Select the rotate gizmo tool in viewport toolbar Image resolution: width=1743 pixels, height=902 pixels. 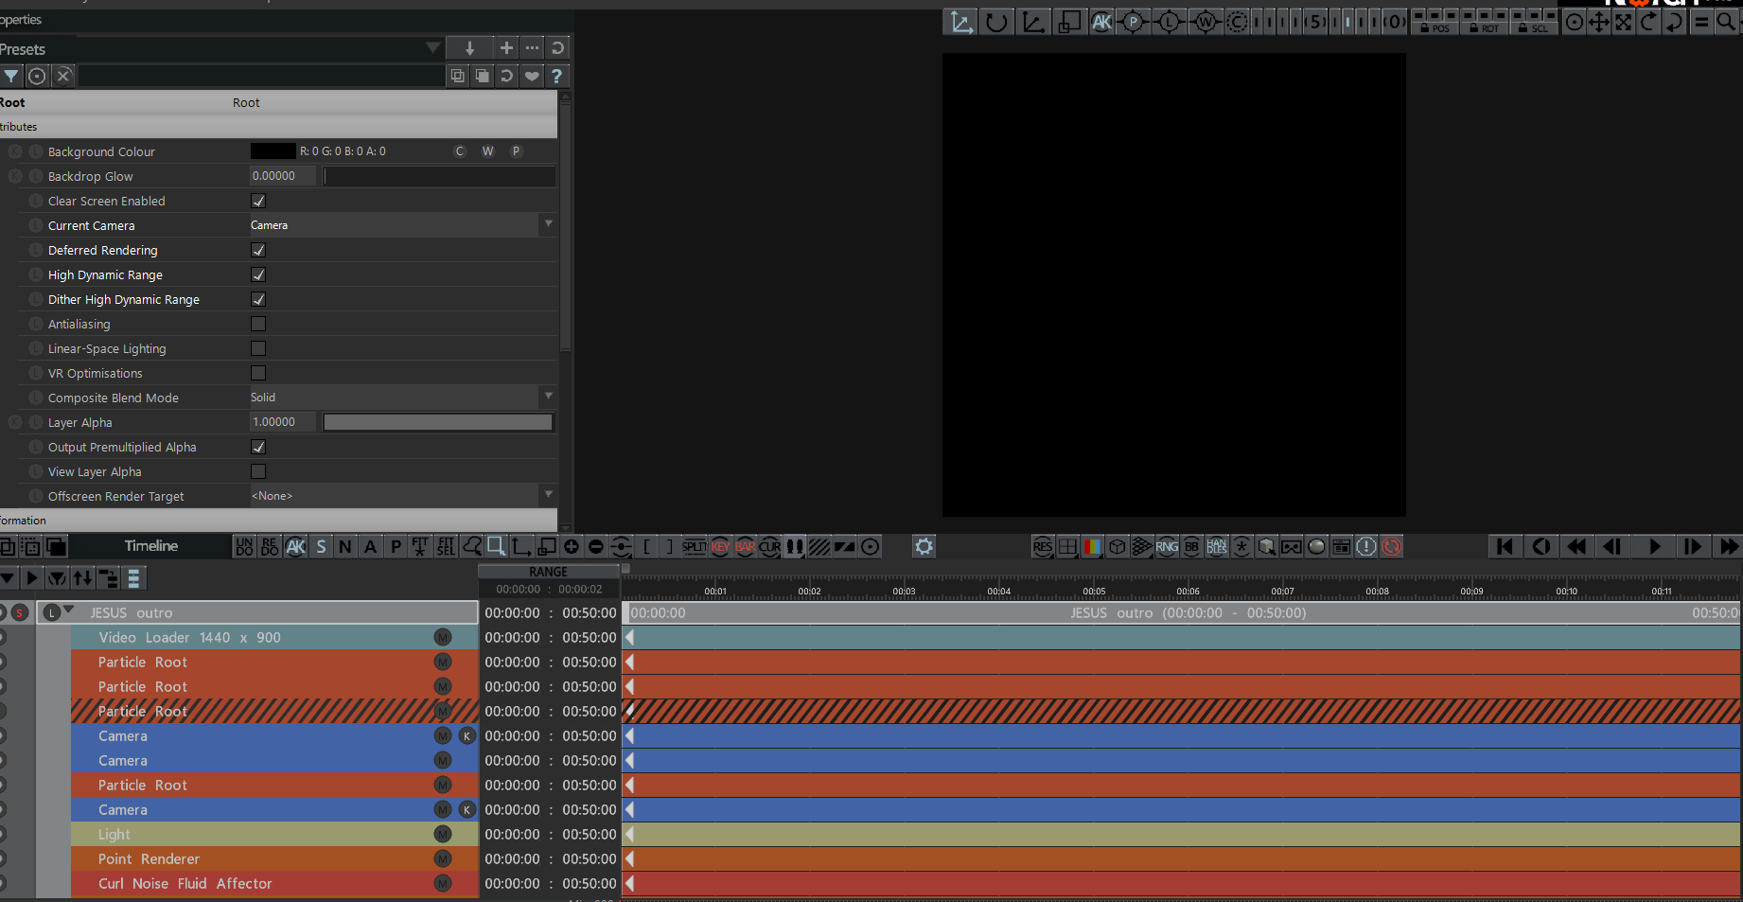click(x=996, y=22)
